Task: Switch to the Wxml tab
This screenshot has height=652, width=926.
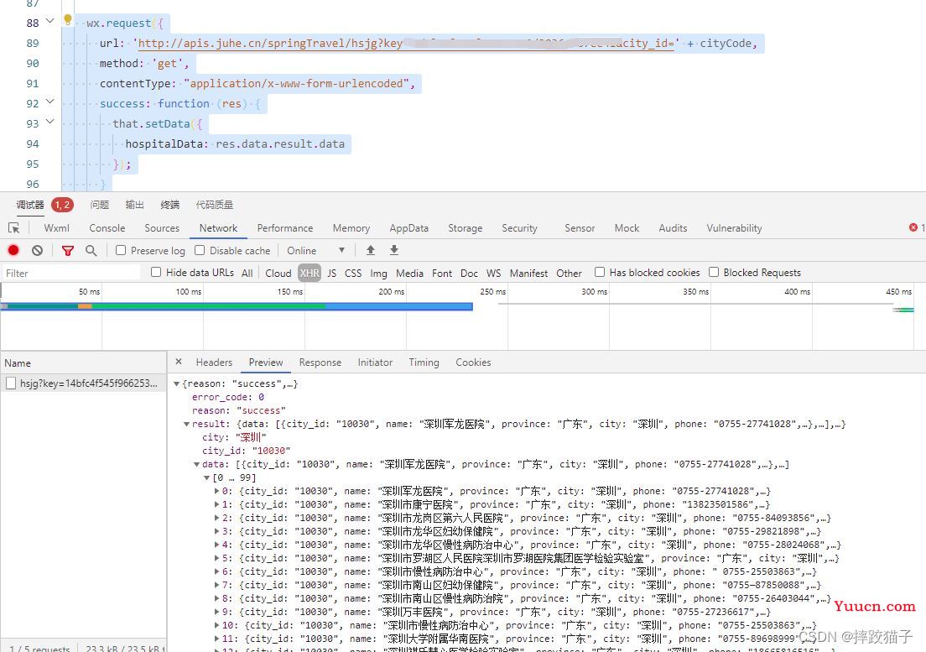Action: tap(57, 228)
